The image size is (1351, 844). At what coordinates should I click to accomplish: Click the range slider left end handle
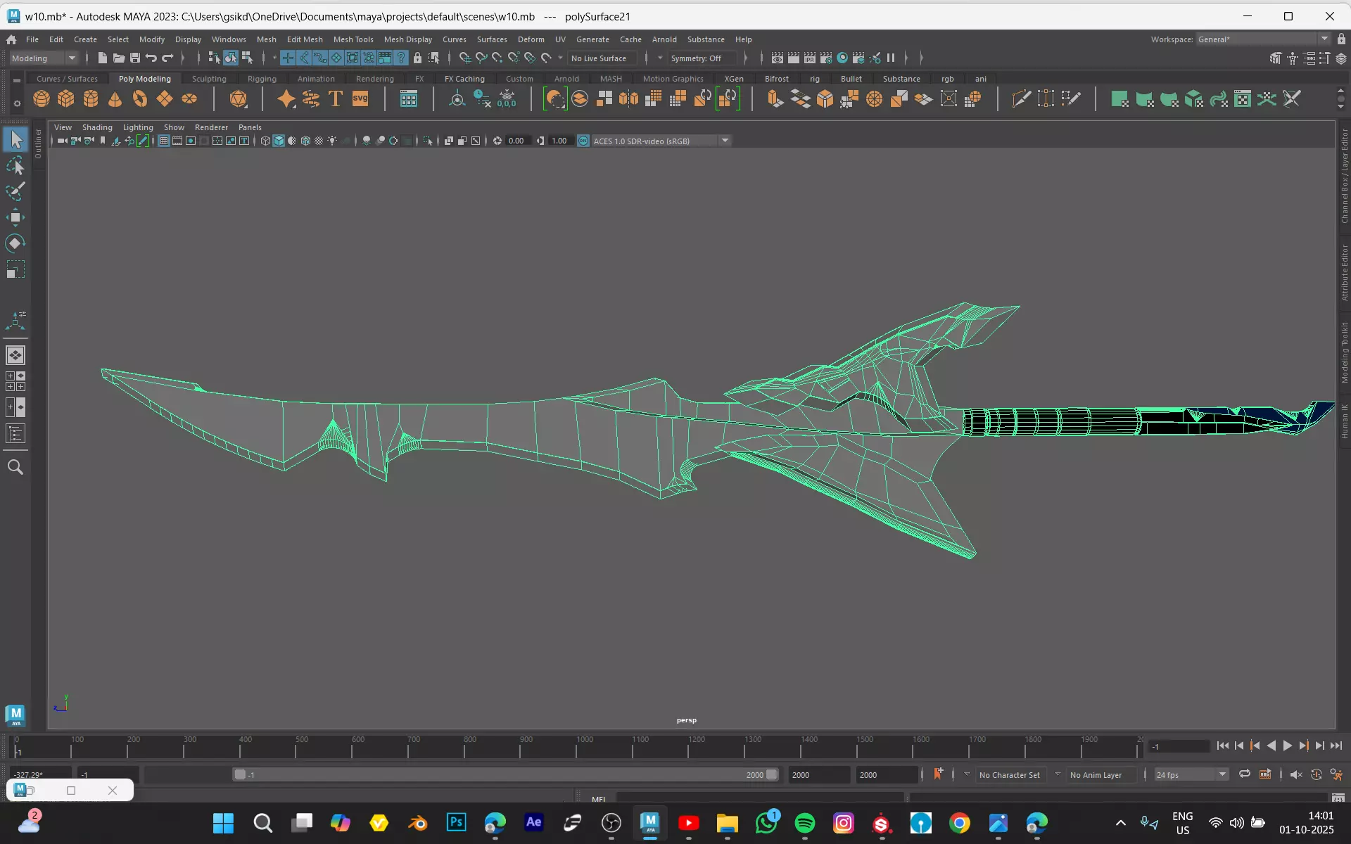pos(240,774)
